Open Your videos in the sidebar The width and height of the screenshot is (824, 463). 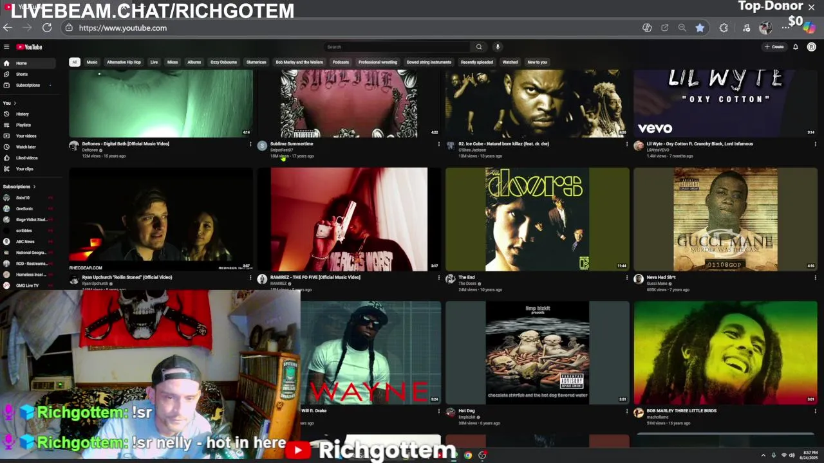[x=26, y=136]
